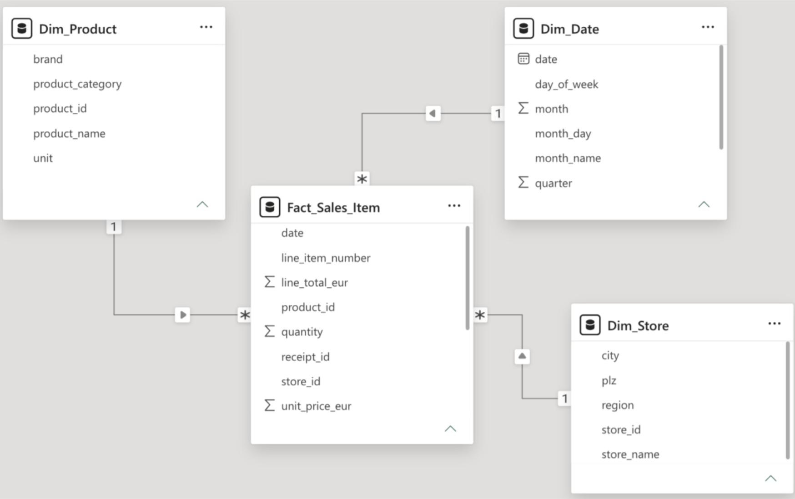Select the quarter field label
Screen dimensions: 795x499
pyautogui.click(x=553, y=183)
